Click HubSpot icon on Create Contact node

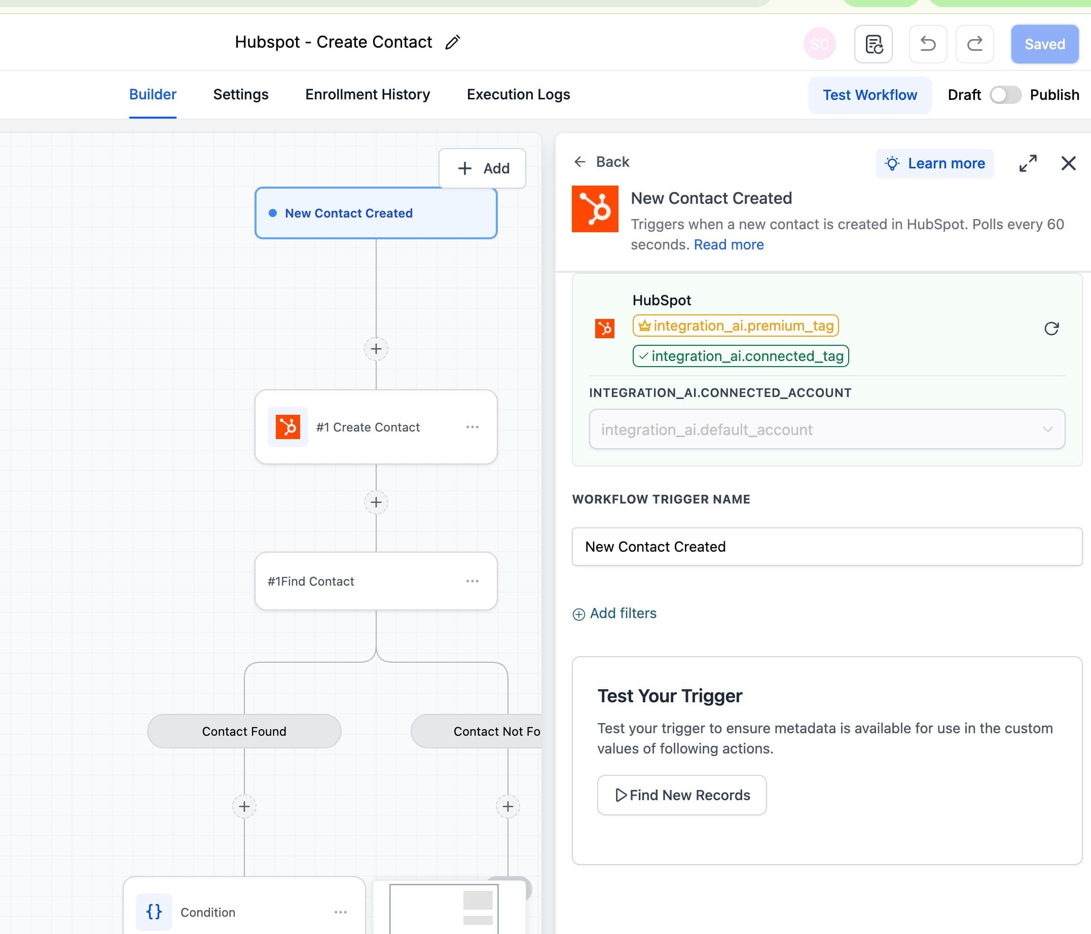point(287,427)
